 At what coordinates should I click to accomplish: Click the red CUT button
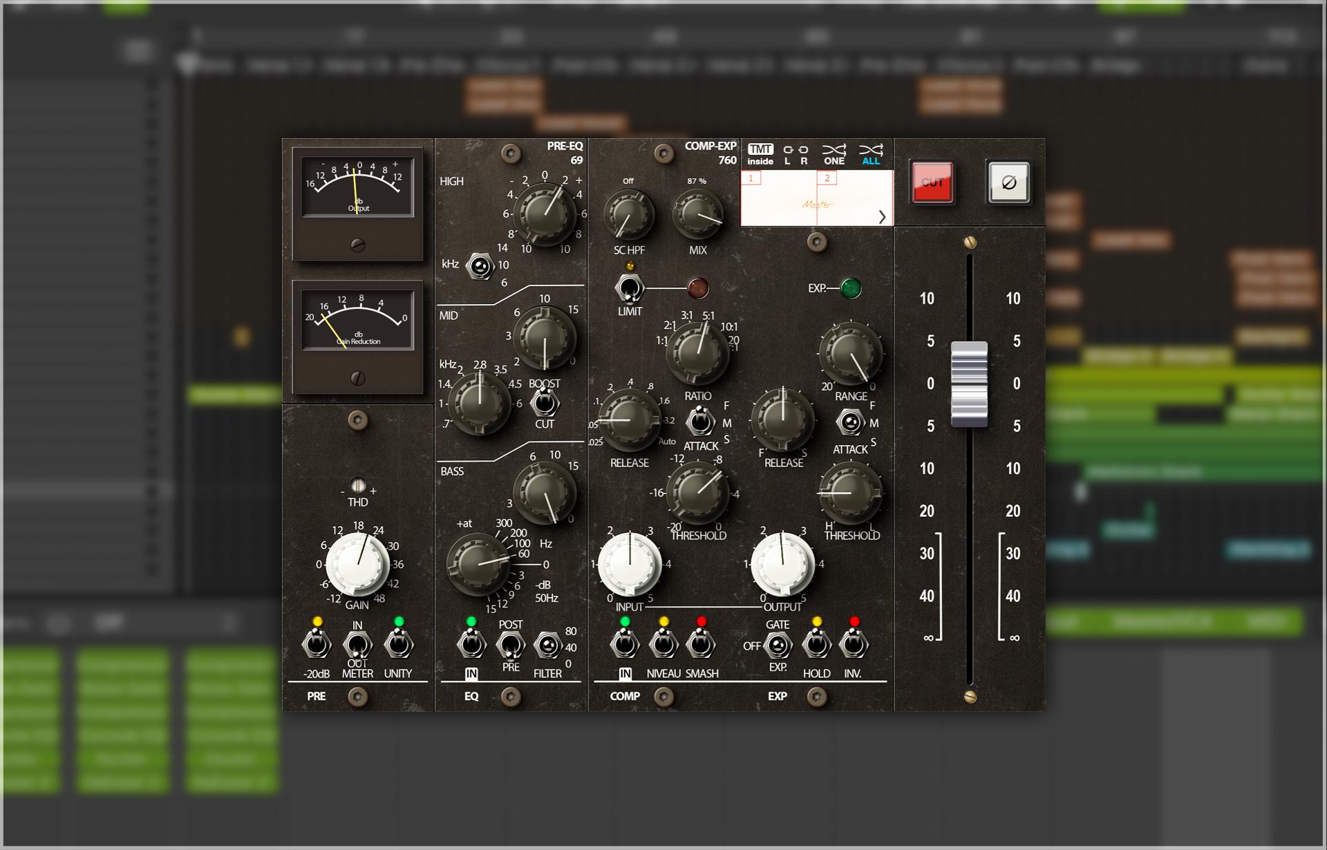(932, 182)
